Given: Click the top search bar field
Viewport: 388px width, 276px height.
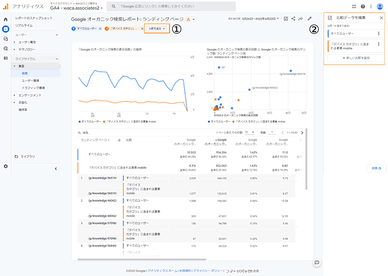Looking at the screenshot, I should click(171, 6).
